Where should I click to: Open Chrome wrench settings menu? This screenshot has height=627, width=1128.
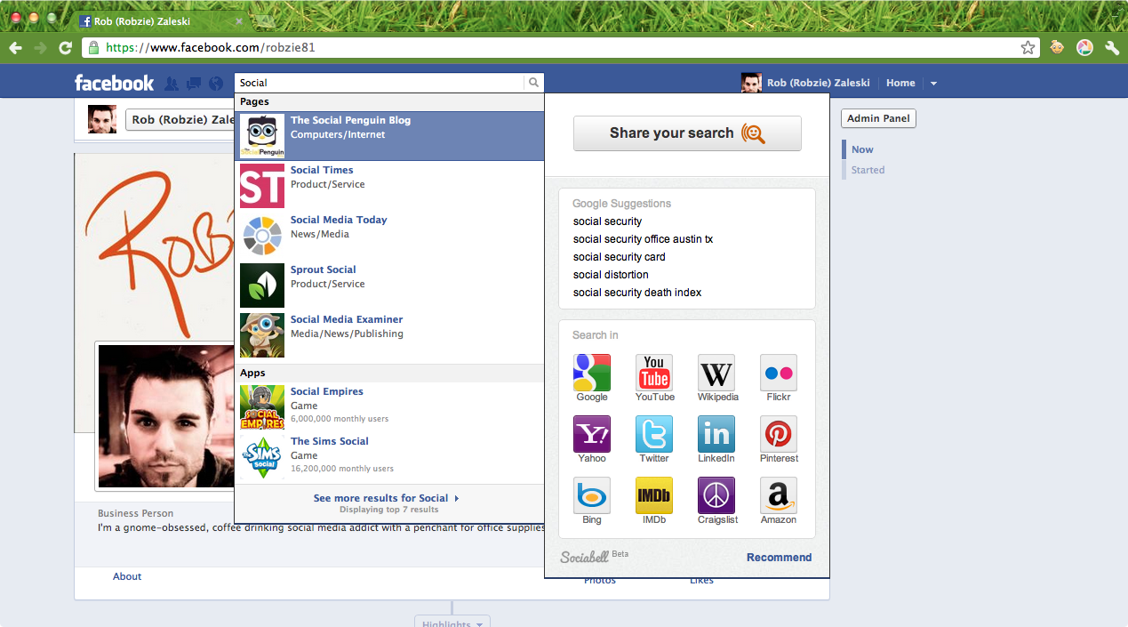tap(1111, 48)
